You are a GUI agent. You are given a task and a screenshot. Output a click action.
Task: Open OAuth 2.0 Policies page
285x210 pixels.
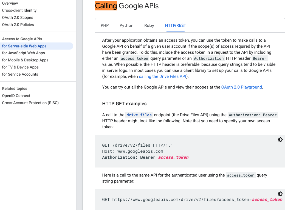click(18, 25)
